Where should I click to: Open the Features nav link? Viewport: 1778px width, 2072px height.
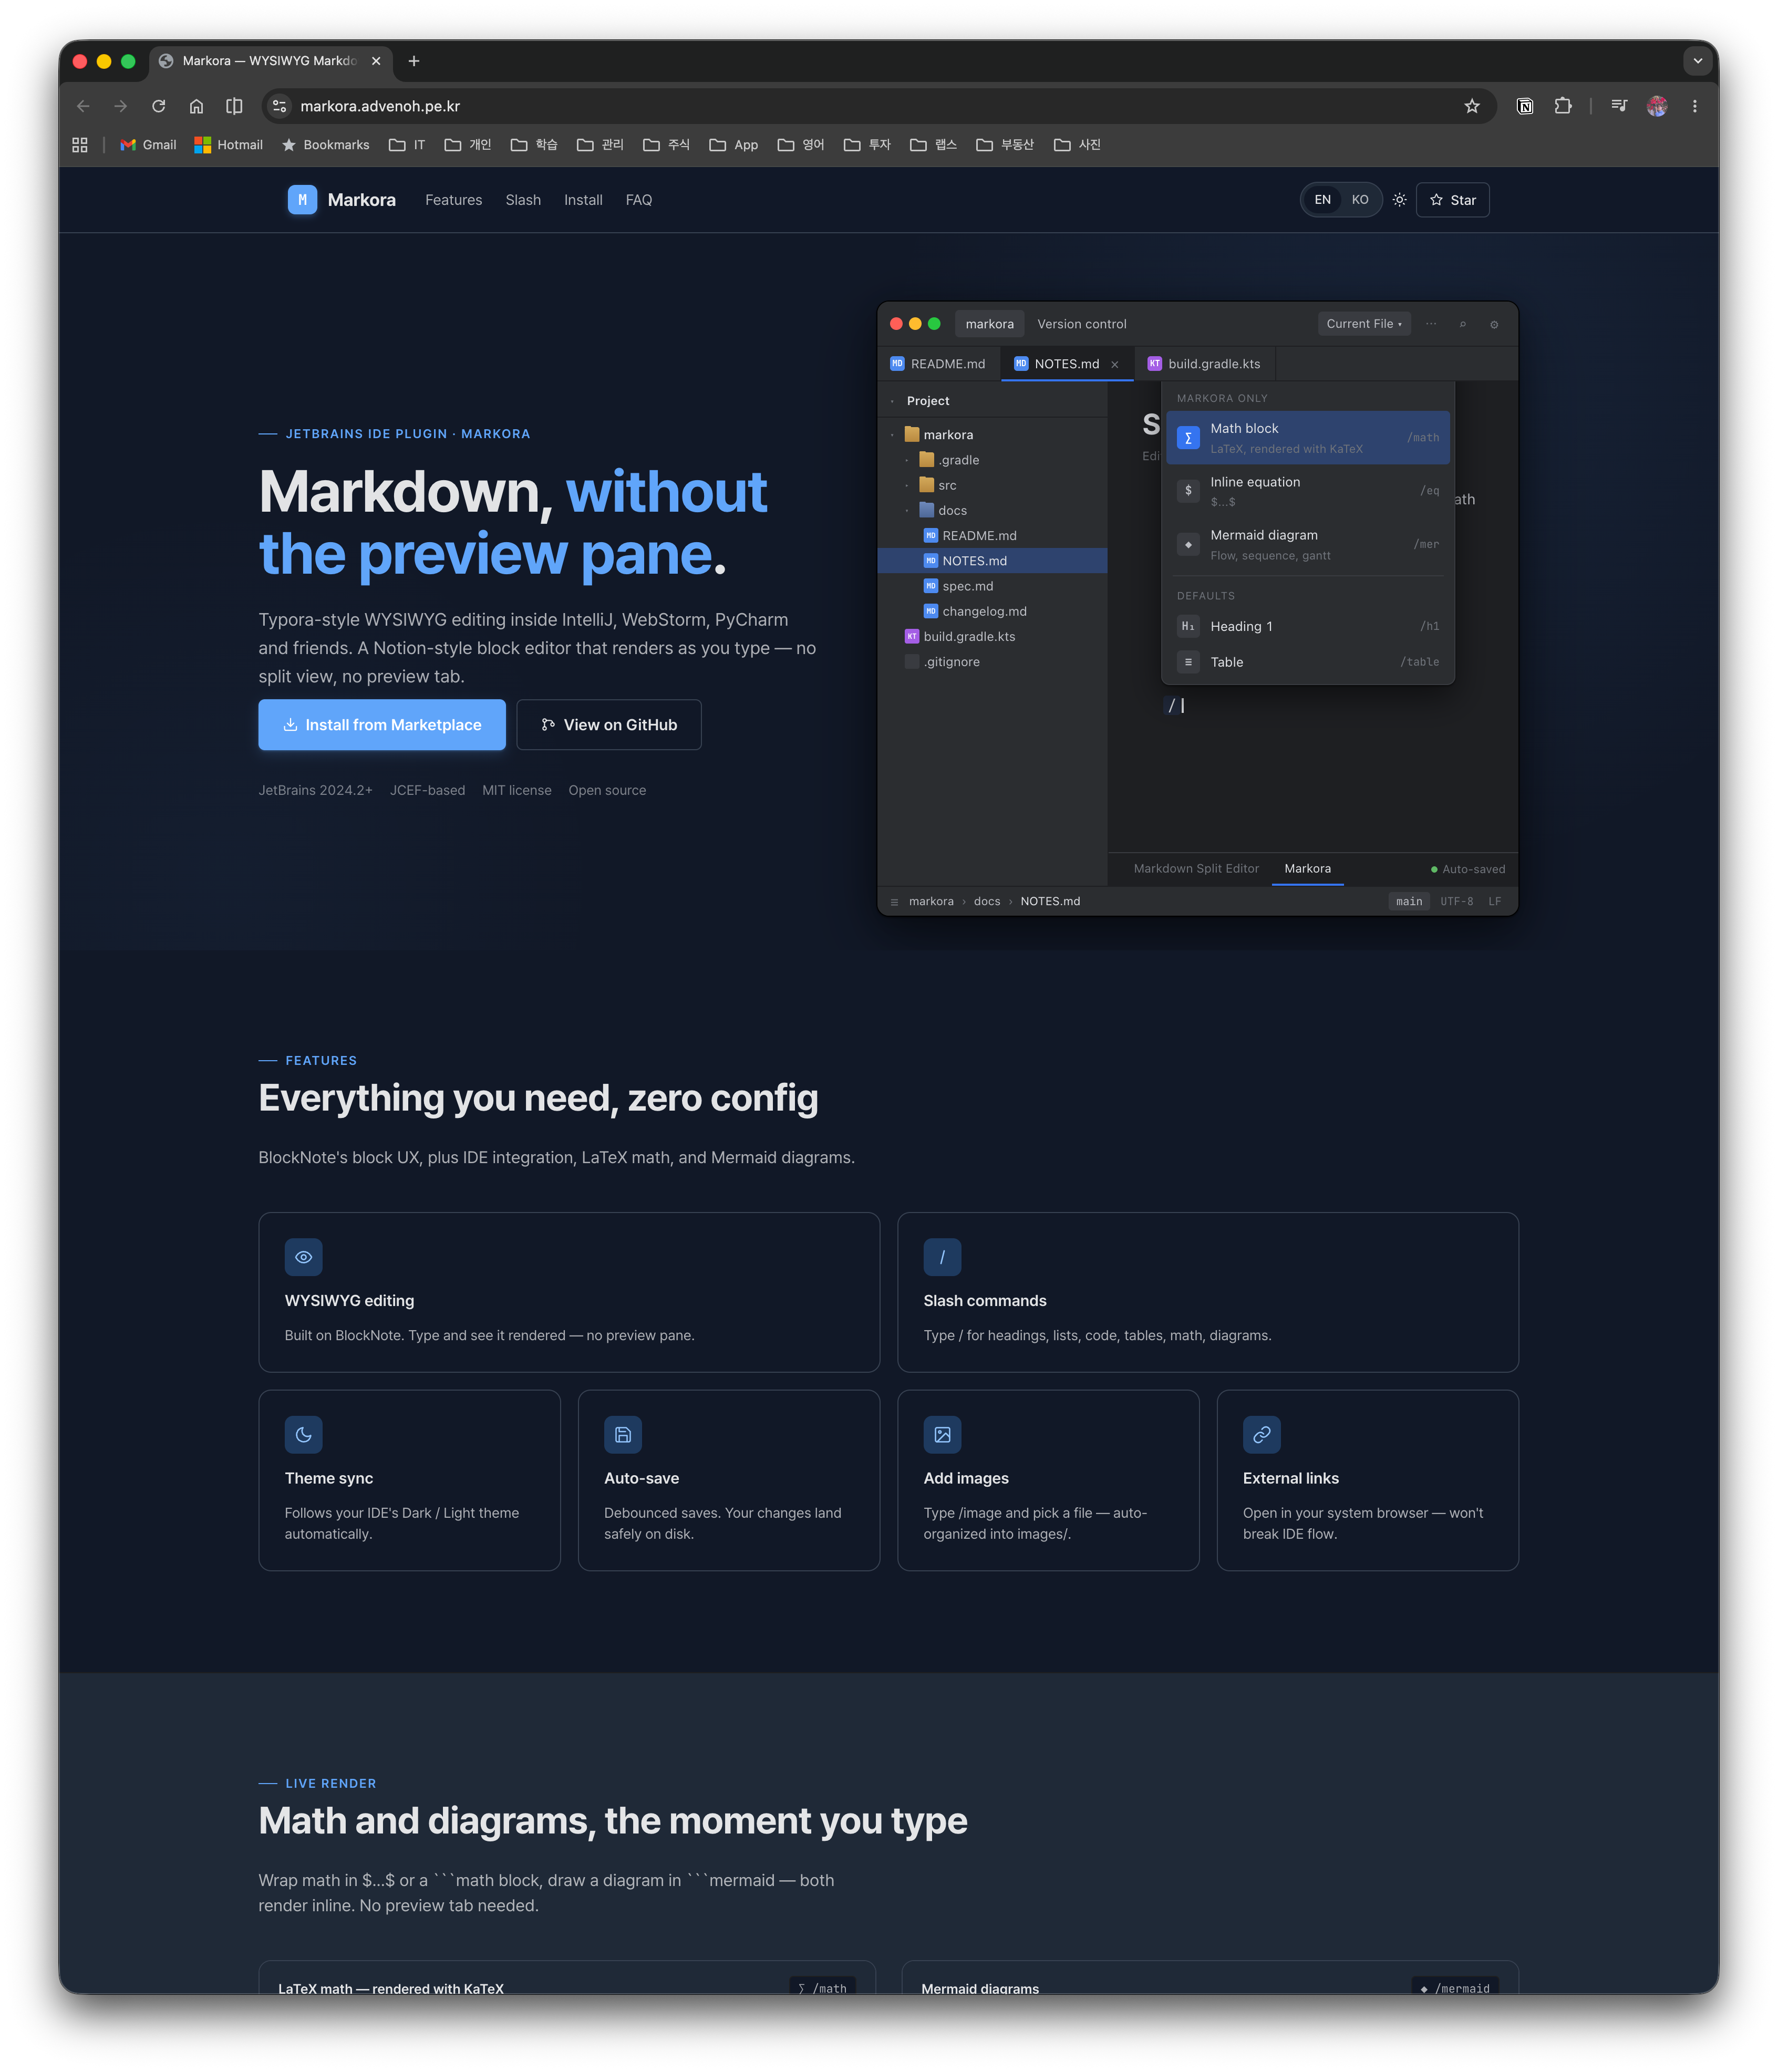pyautogui.click(x=453, y=200)
